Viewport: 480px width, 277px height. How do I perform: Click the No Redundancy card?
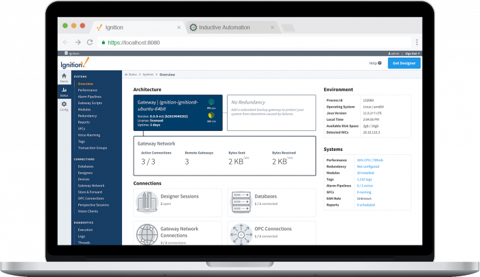pos(272,112)
